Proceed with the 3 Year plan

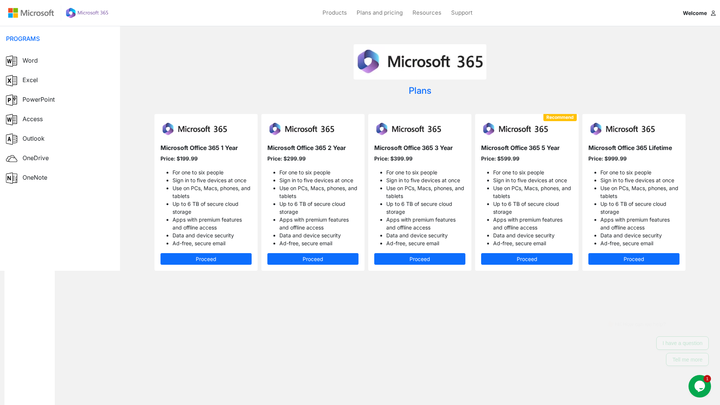420,259
